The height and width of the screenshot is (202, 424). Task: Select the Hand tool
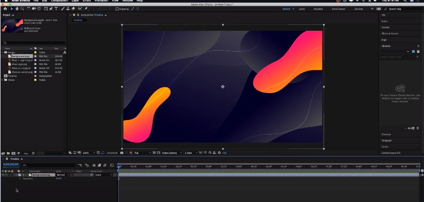[17, 9]
